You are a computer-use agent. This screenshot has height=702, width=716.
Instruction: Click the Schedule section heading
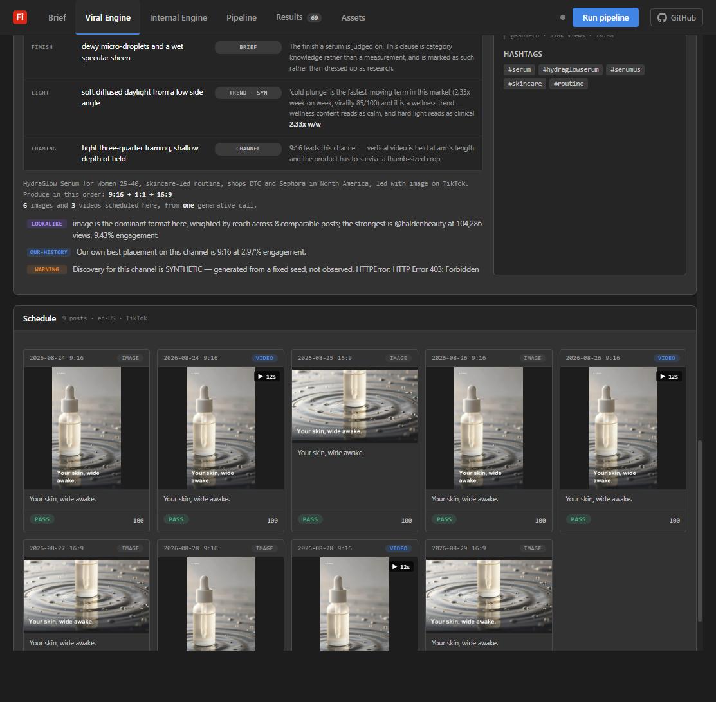(40, 319)
